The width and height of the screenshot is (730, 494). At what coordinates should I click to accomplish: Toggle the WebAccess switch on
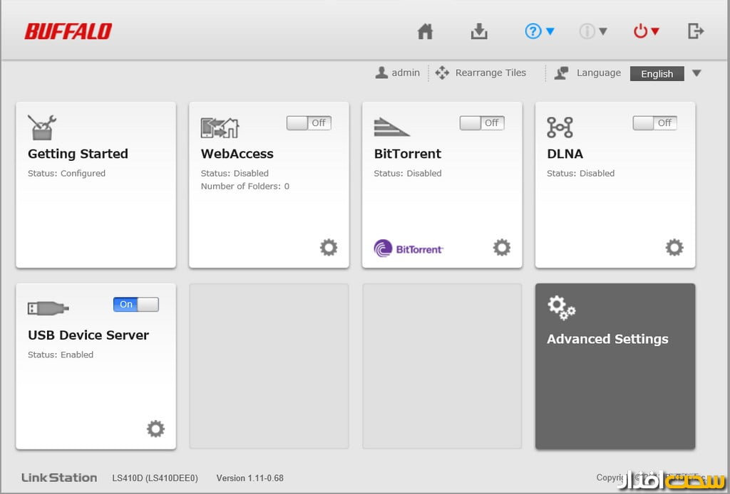point(309,123)
